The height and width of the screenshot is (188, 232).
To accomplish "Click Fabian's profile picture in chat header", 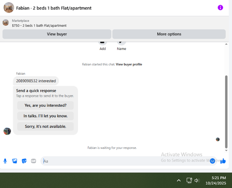I will click(x=9, y=8).
